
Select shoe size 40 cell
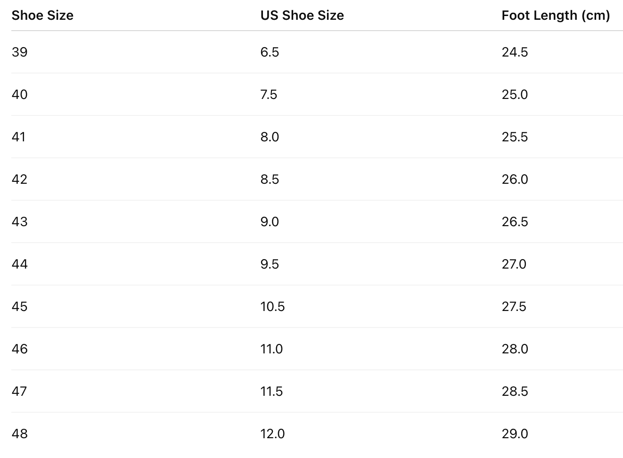tap(20, 94)
